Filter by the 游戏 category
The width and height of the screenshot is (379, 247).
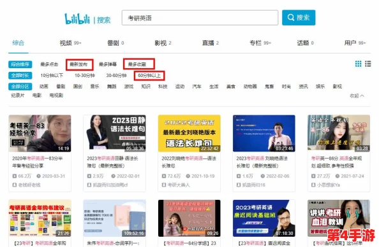(129, 87)
